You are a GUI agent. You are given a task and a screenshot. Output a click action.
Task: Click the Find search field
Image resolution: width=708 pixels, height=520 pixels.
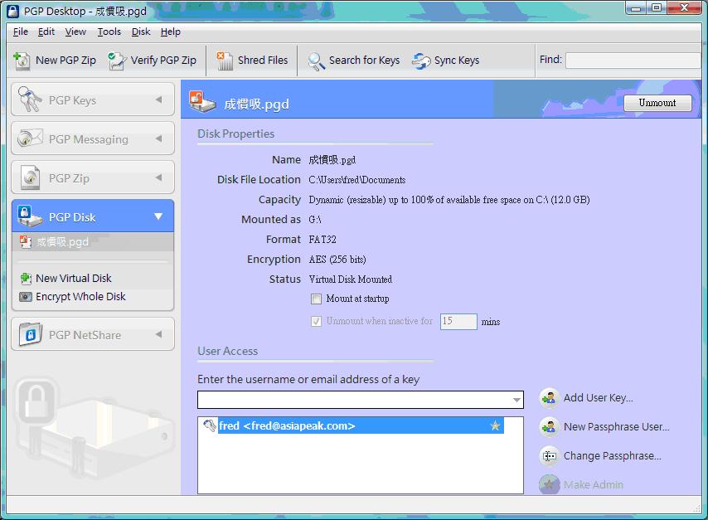(633, 61)
